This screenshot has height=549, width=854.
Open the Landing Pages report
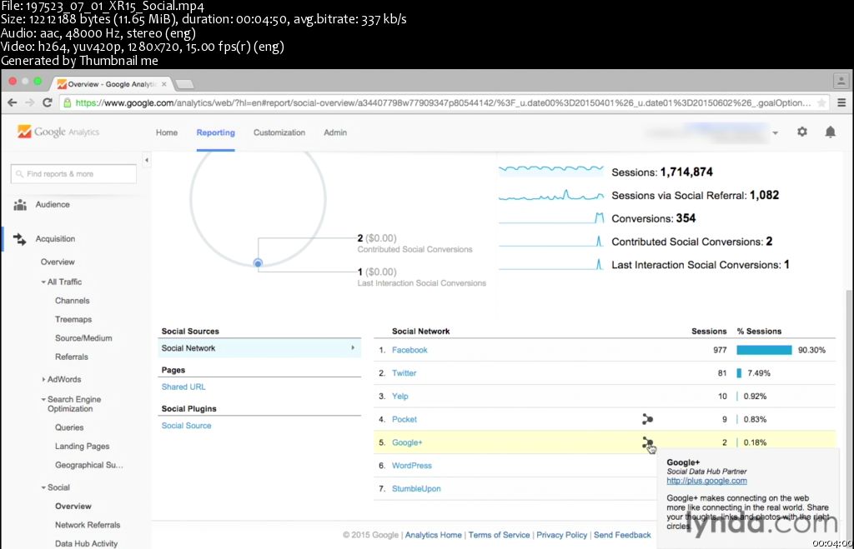pyautogui.click(x=82, y=447)
